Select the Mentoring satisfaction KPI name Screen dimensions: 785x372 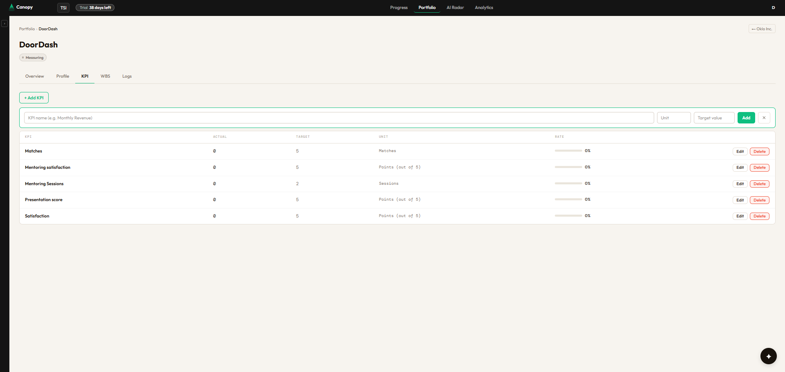click(x=47, y=168)
